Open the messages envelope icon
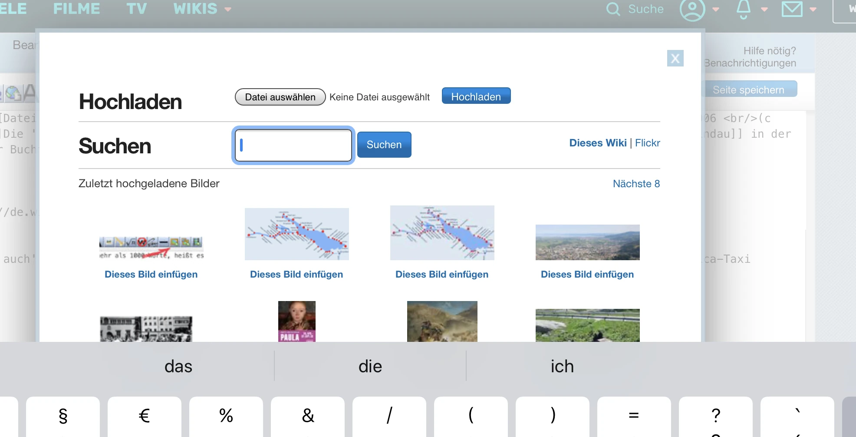The width and height of the screenshot is (856, 437). (792, 9)
